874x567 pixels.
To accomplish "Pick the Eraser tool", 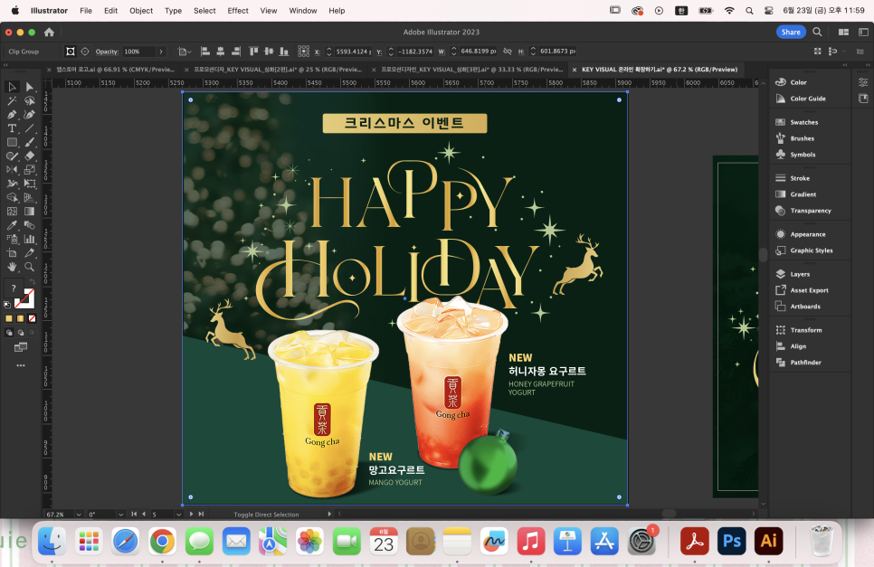I will point(30,156).
